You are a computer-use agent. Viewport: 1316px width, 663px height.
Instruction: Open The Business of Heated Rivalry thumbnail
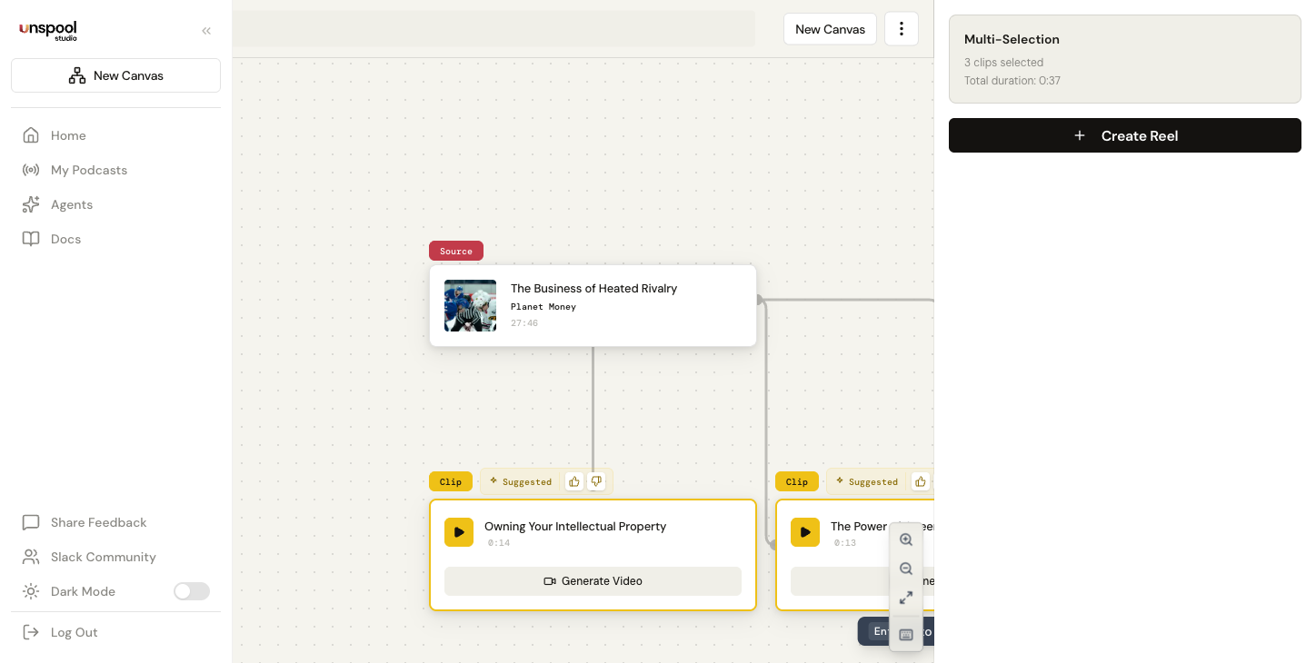(x=470, y=306)
